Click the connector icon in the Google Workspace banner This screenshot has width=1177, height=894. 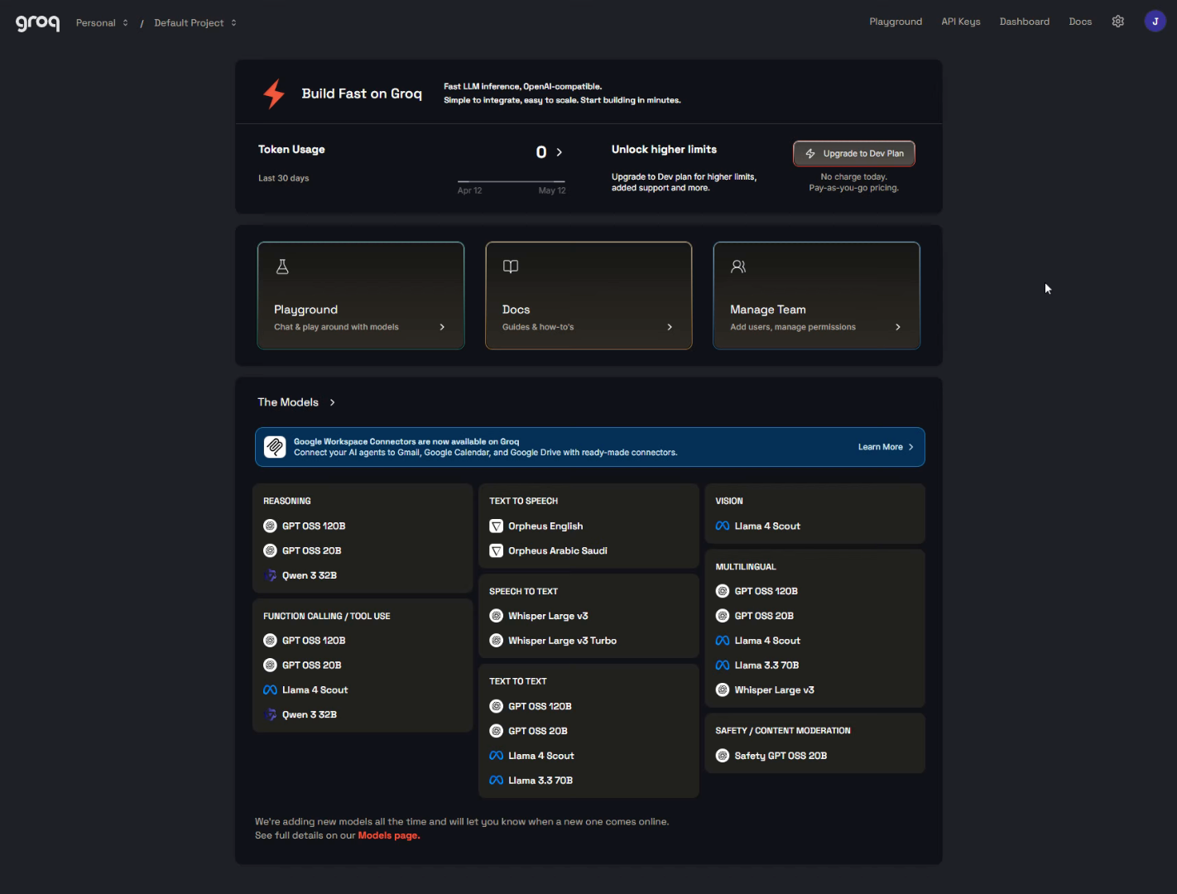click(275, 447)
